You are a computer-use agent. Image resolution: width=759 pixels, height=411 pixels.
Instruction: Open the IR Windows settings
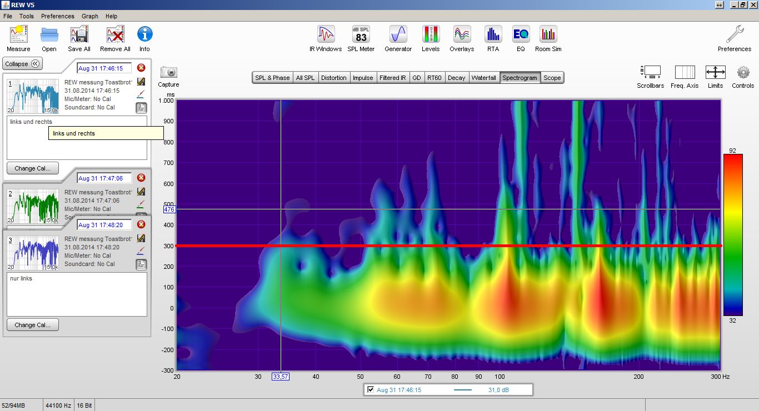click(x=326, y=38)
